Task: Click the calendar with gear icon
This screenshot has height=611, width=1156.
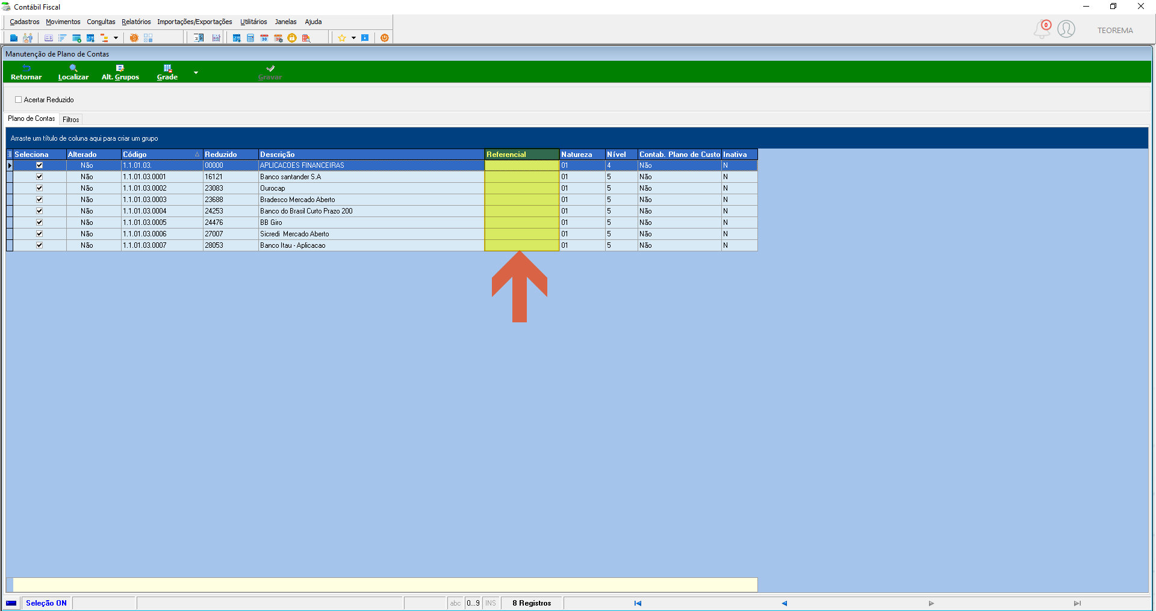Action: tap(278, 38)
